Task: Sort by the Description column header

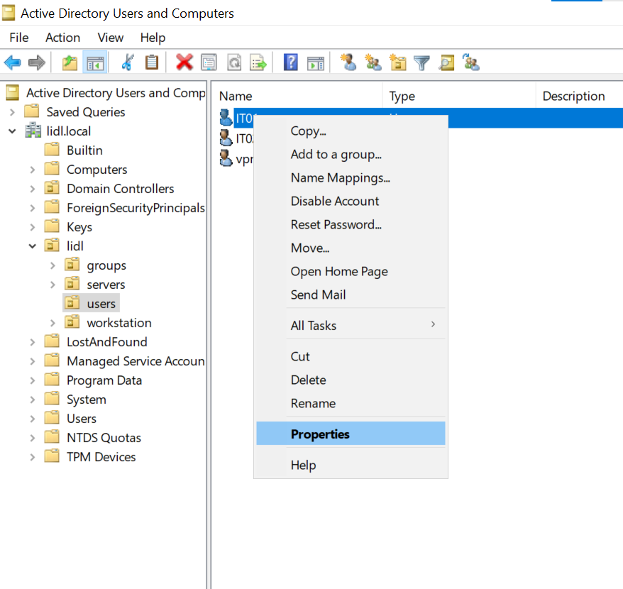Action: pos(580,97)
